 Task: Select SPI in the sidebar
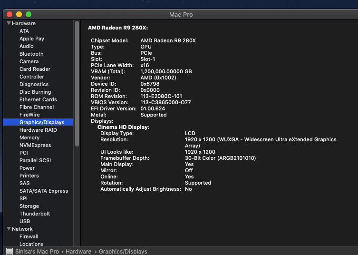coord(23,198)
